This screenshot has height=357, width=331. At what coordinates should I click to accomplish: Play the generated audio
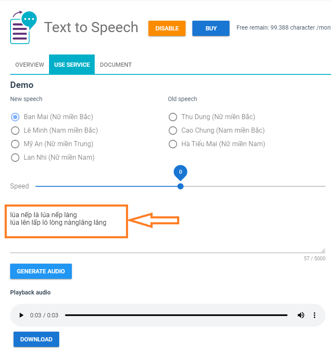click(x=22, y=315)
